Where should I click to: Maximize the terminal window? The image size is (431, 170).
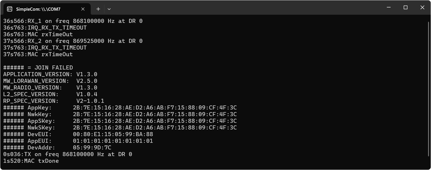[x=406, y=8]
